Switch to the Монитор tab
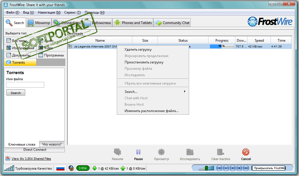Viewport: 299px width, 176px height. click(39, 23)
